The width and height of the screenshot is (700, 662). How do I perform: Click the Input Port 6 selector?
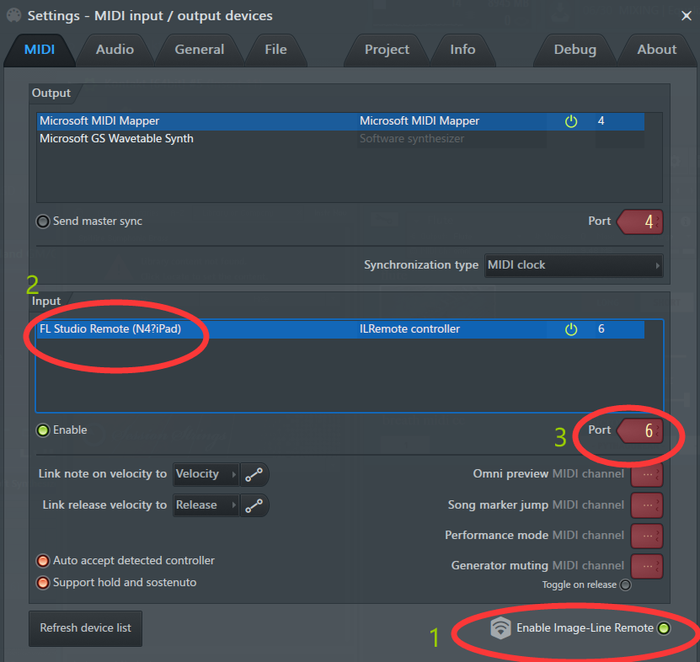pos(640,430)
